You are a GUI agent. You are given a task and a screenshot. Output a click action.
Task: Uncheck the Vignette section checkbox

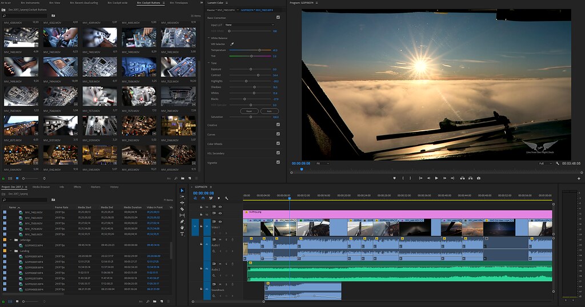[278, 163]
